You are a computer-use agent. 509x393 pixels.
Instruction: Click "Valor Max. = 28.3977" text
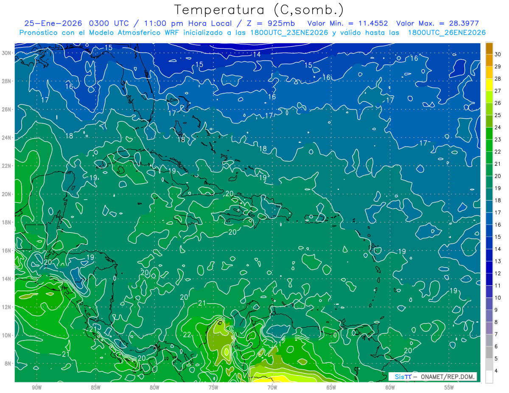pyautogui.click(x=437, y=23)
